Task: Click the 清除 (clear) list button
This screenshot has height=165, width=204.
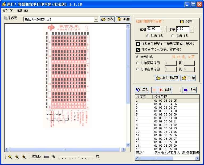Action: point(165,90)
